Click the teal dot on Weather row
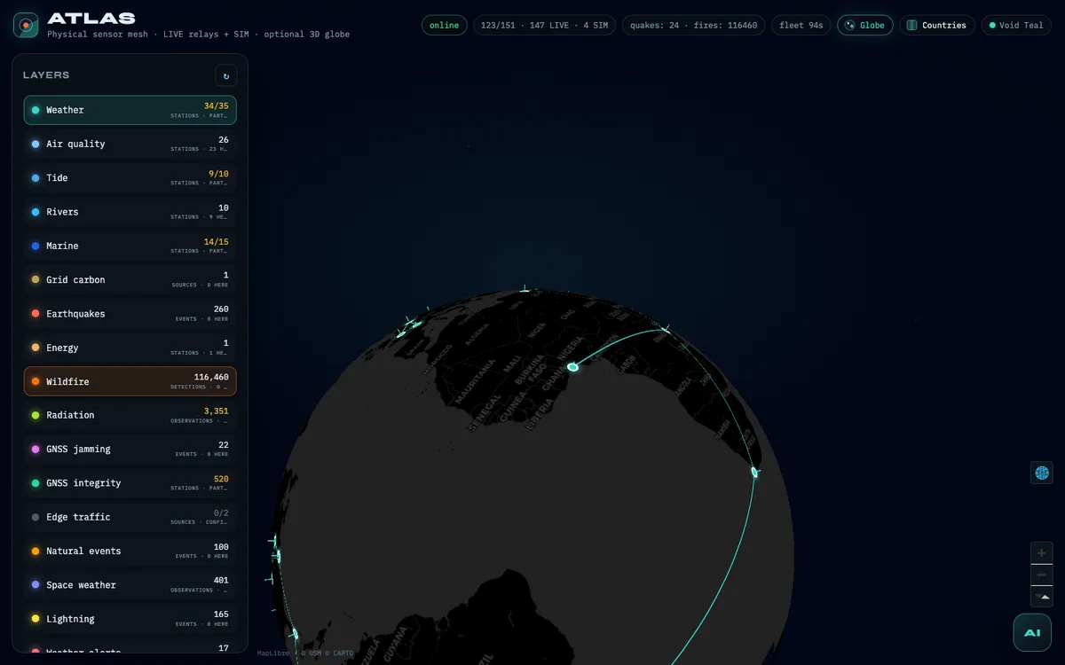 click(x=35, y=110)
